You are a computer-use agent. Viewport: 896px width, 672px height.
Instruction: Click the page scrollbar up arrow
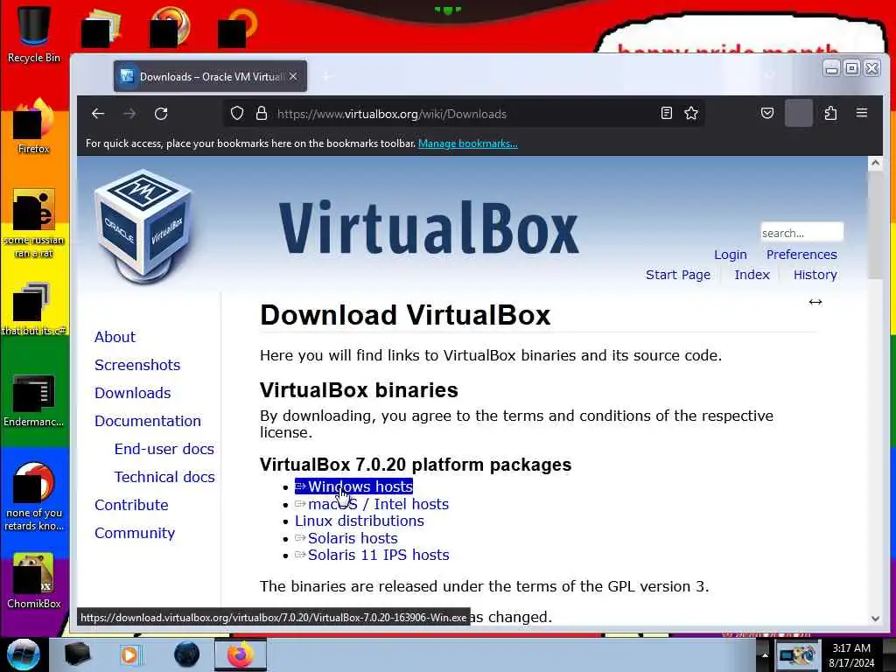pos(875,164)
